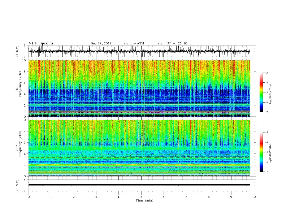The height and width of the screenshot is (221, 286).
Task: Click the time axis tick label "5"
Action: pos(141,197)
